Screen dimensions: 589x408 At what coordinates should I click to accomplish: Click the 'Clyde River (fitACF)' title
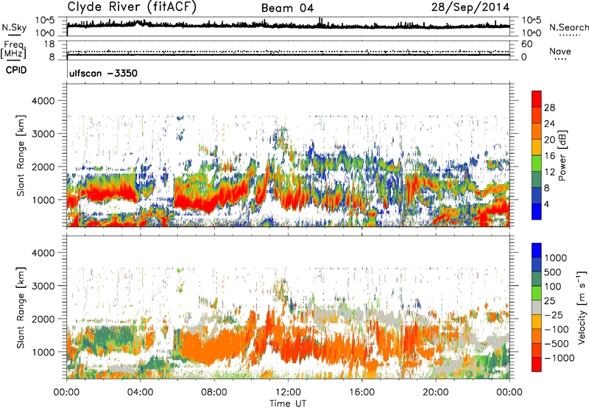[x=132, y=7]
